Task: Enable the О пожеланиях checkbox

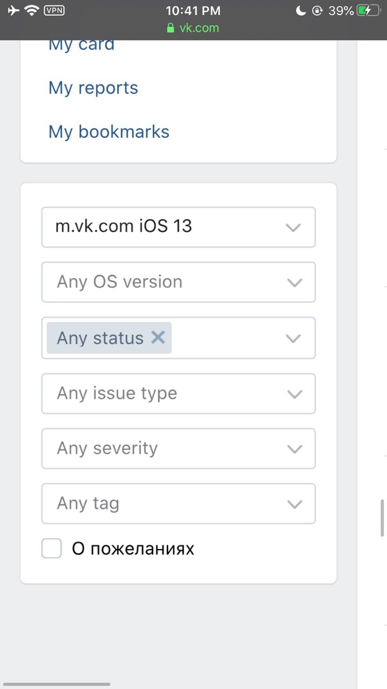Action: (x=52, y=549)
